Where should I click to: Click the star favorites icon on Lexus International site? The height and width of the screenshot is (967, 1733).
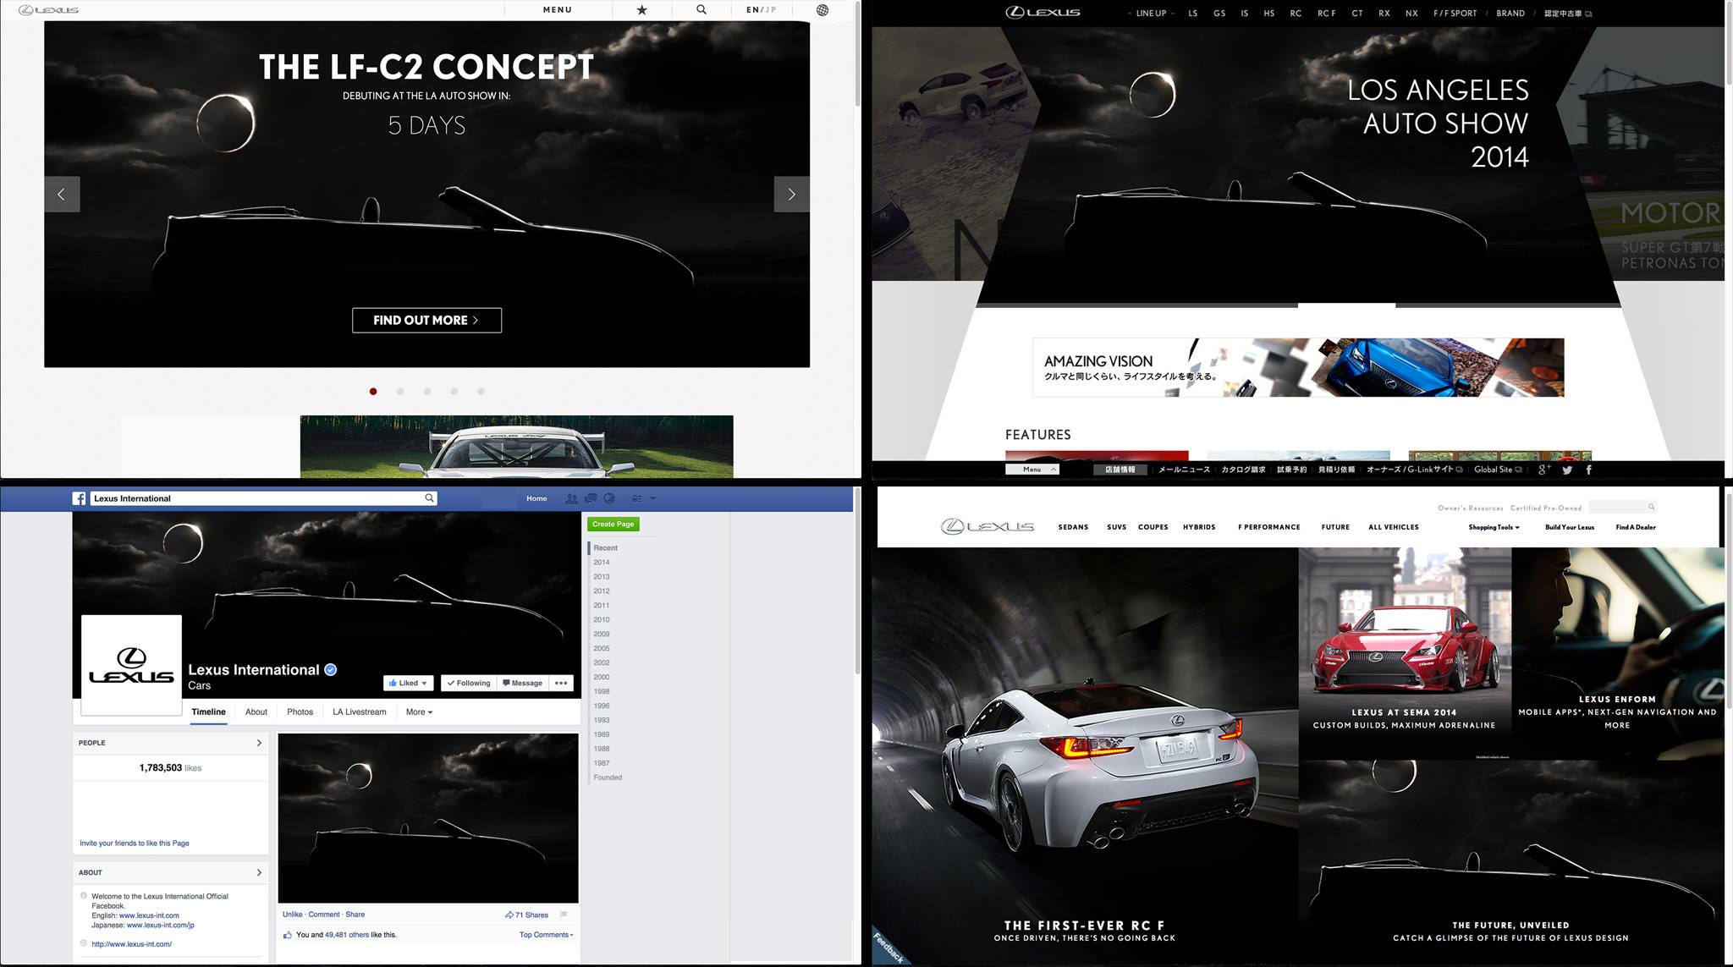(642, 10)
